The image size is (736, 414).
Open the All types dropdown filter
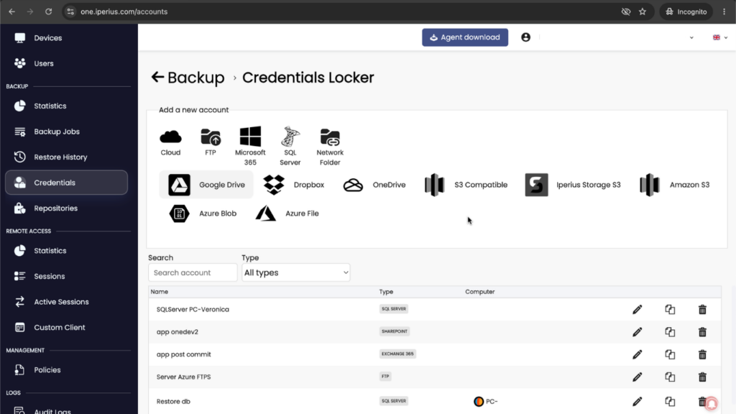pos(295,272)
